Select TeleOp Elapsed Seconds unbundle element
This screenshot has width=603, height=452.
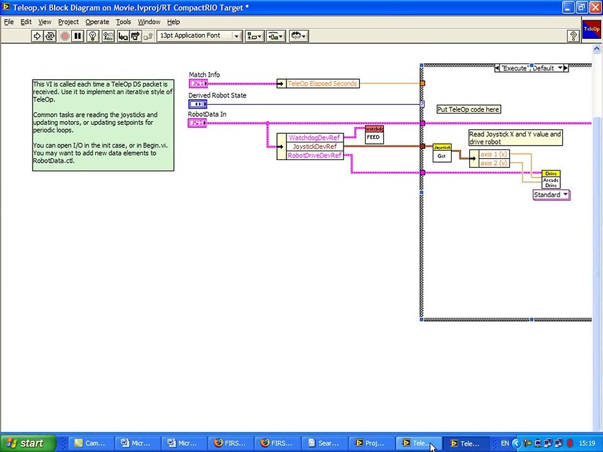[x=322, y=83]
